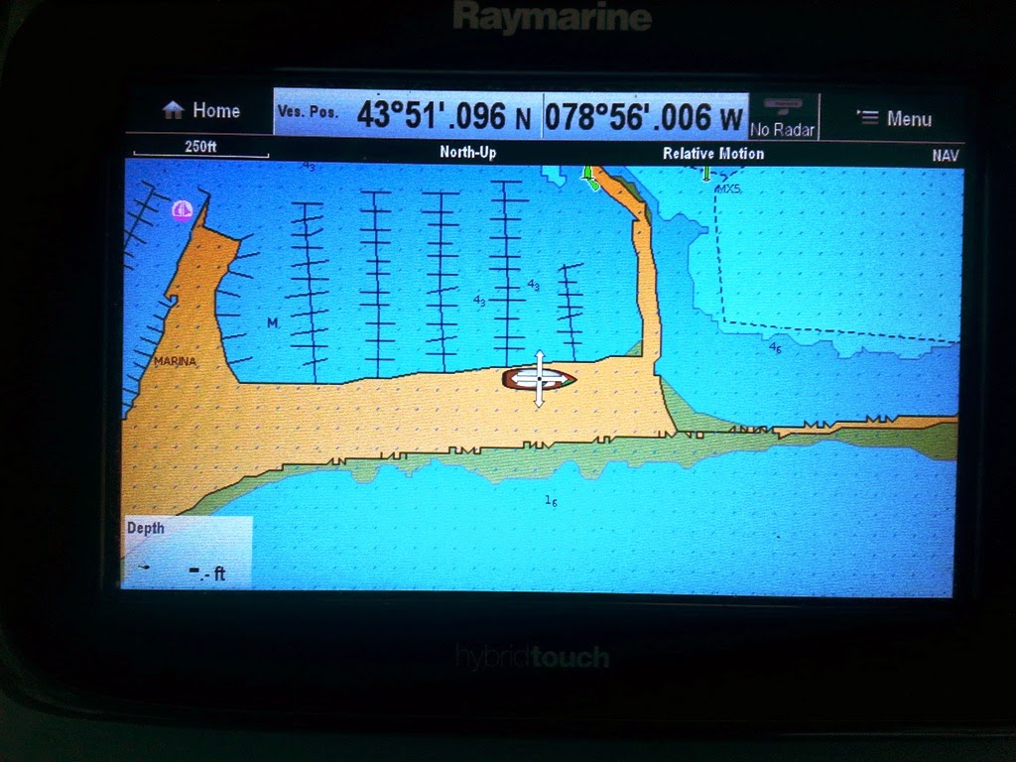1016x762 pixels.
Task: Tap the MARINA chart label
Action: pos(175,361)
